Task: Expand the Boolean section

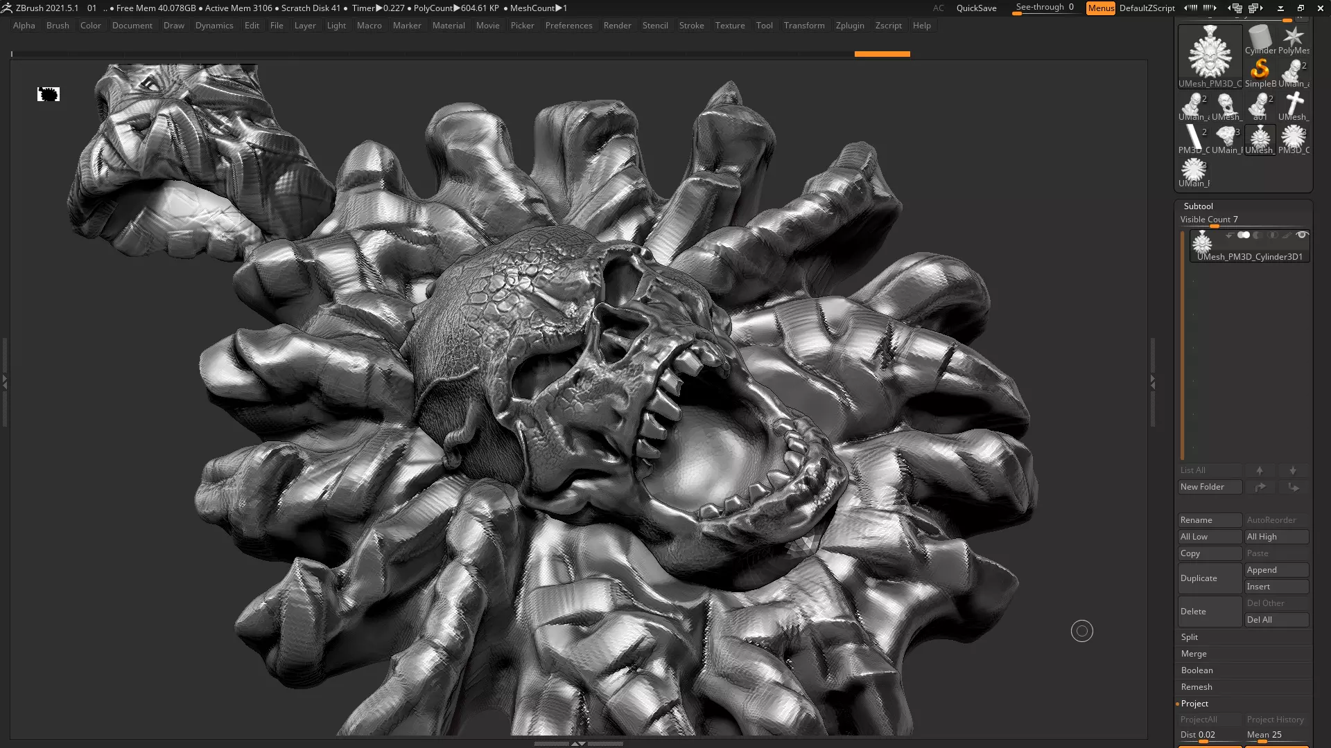Action: tap(1197, 670)
